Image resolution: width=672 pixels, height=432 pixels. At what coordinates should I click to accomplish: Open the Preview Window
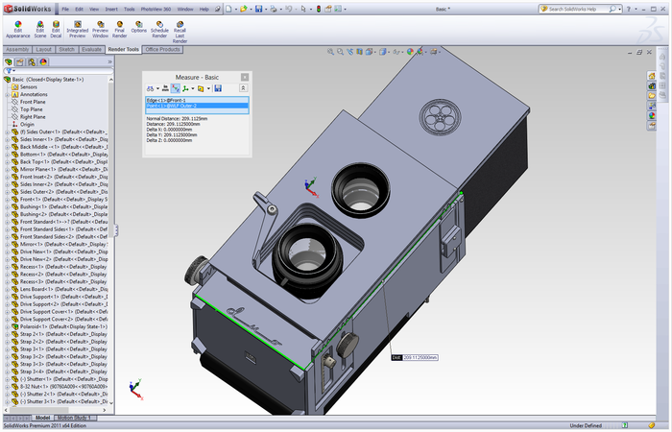[x=100, y=30]
